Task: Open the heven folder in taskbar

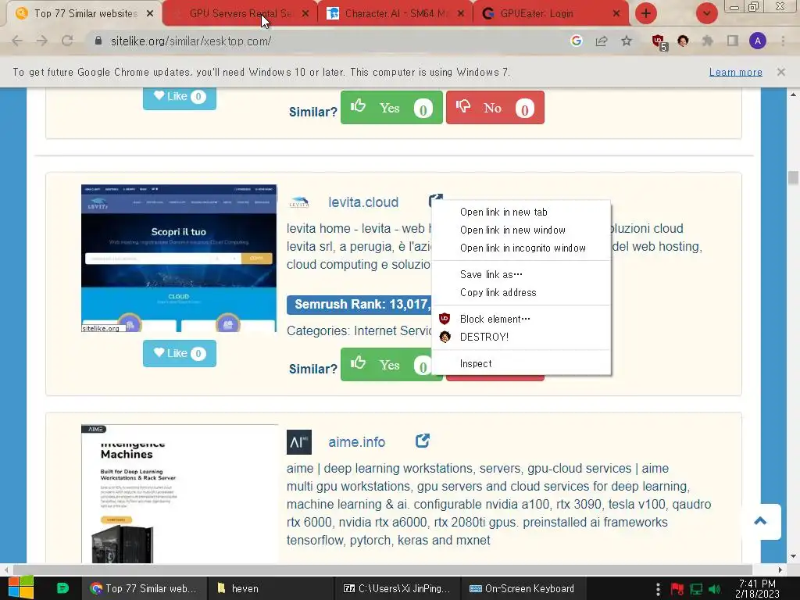Action: 271,588
